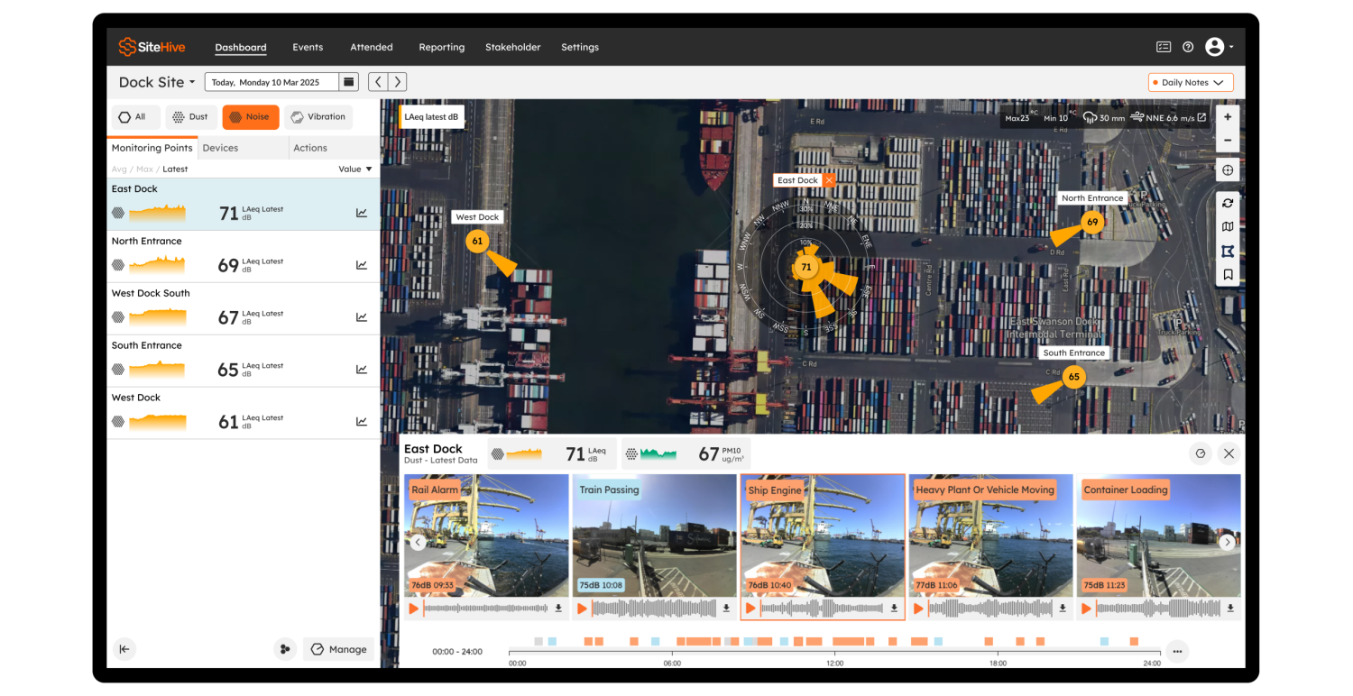Image resolution: width=1353 pixels, height=696 pixels.
Task: Show next event thumbnails arrow
Action: click(1227, 542)
